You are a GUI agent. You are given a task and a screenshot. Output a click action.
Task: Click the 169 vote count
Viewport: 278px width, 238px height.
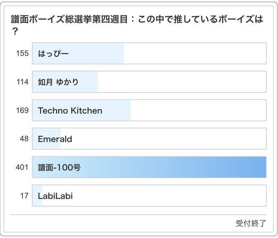[22, 111]
